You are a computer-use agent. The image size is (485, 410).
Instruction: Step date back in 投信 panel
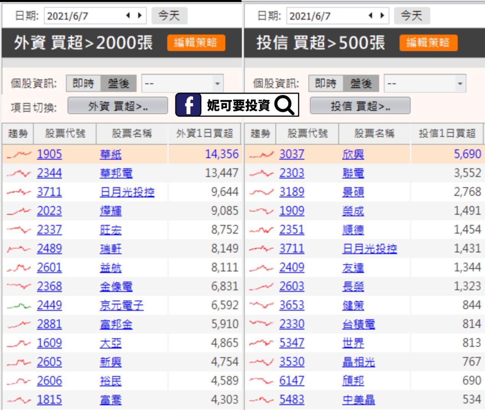pos(371,16)
